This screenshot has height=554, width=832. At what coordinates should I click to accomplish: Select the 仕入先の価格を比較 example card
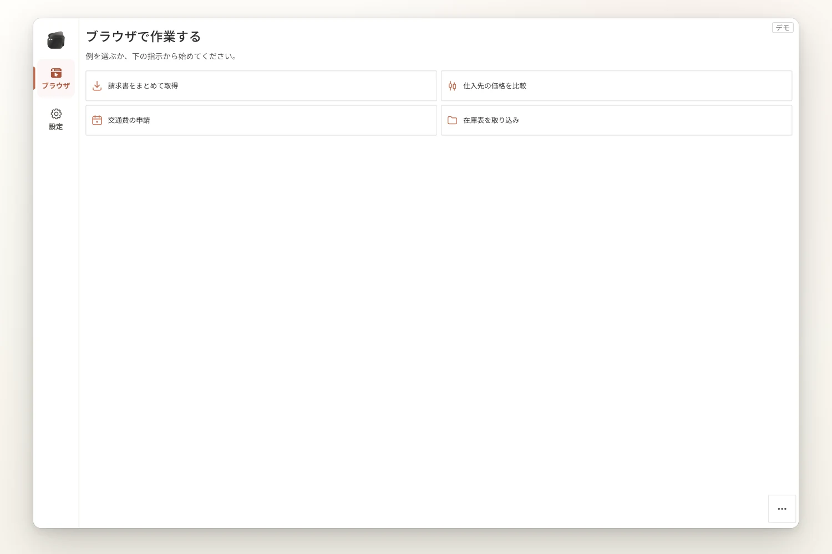616,86
